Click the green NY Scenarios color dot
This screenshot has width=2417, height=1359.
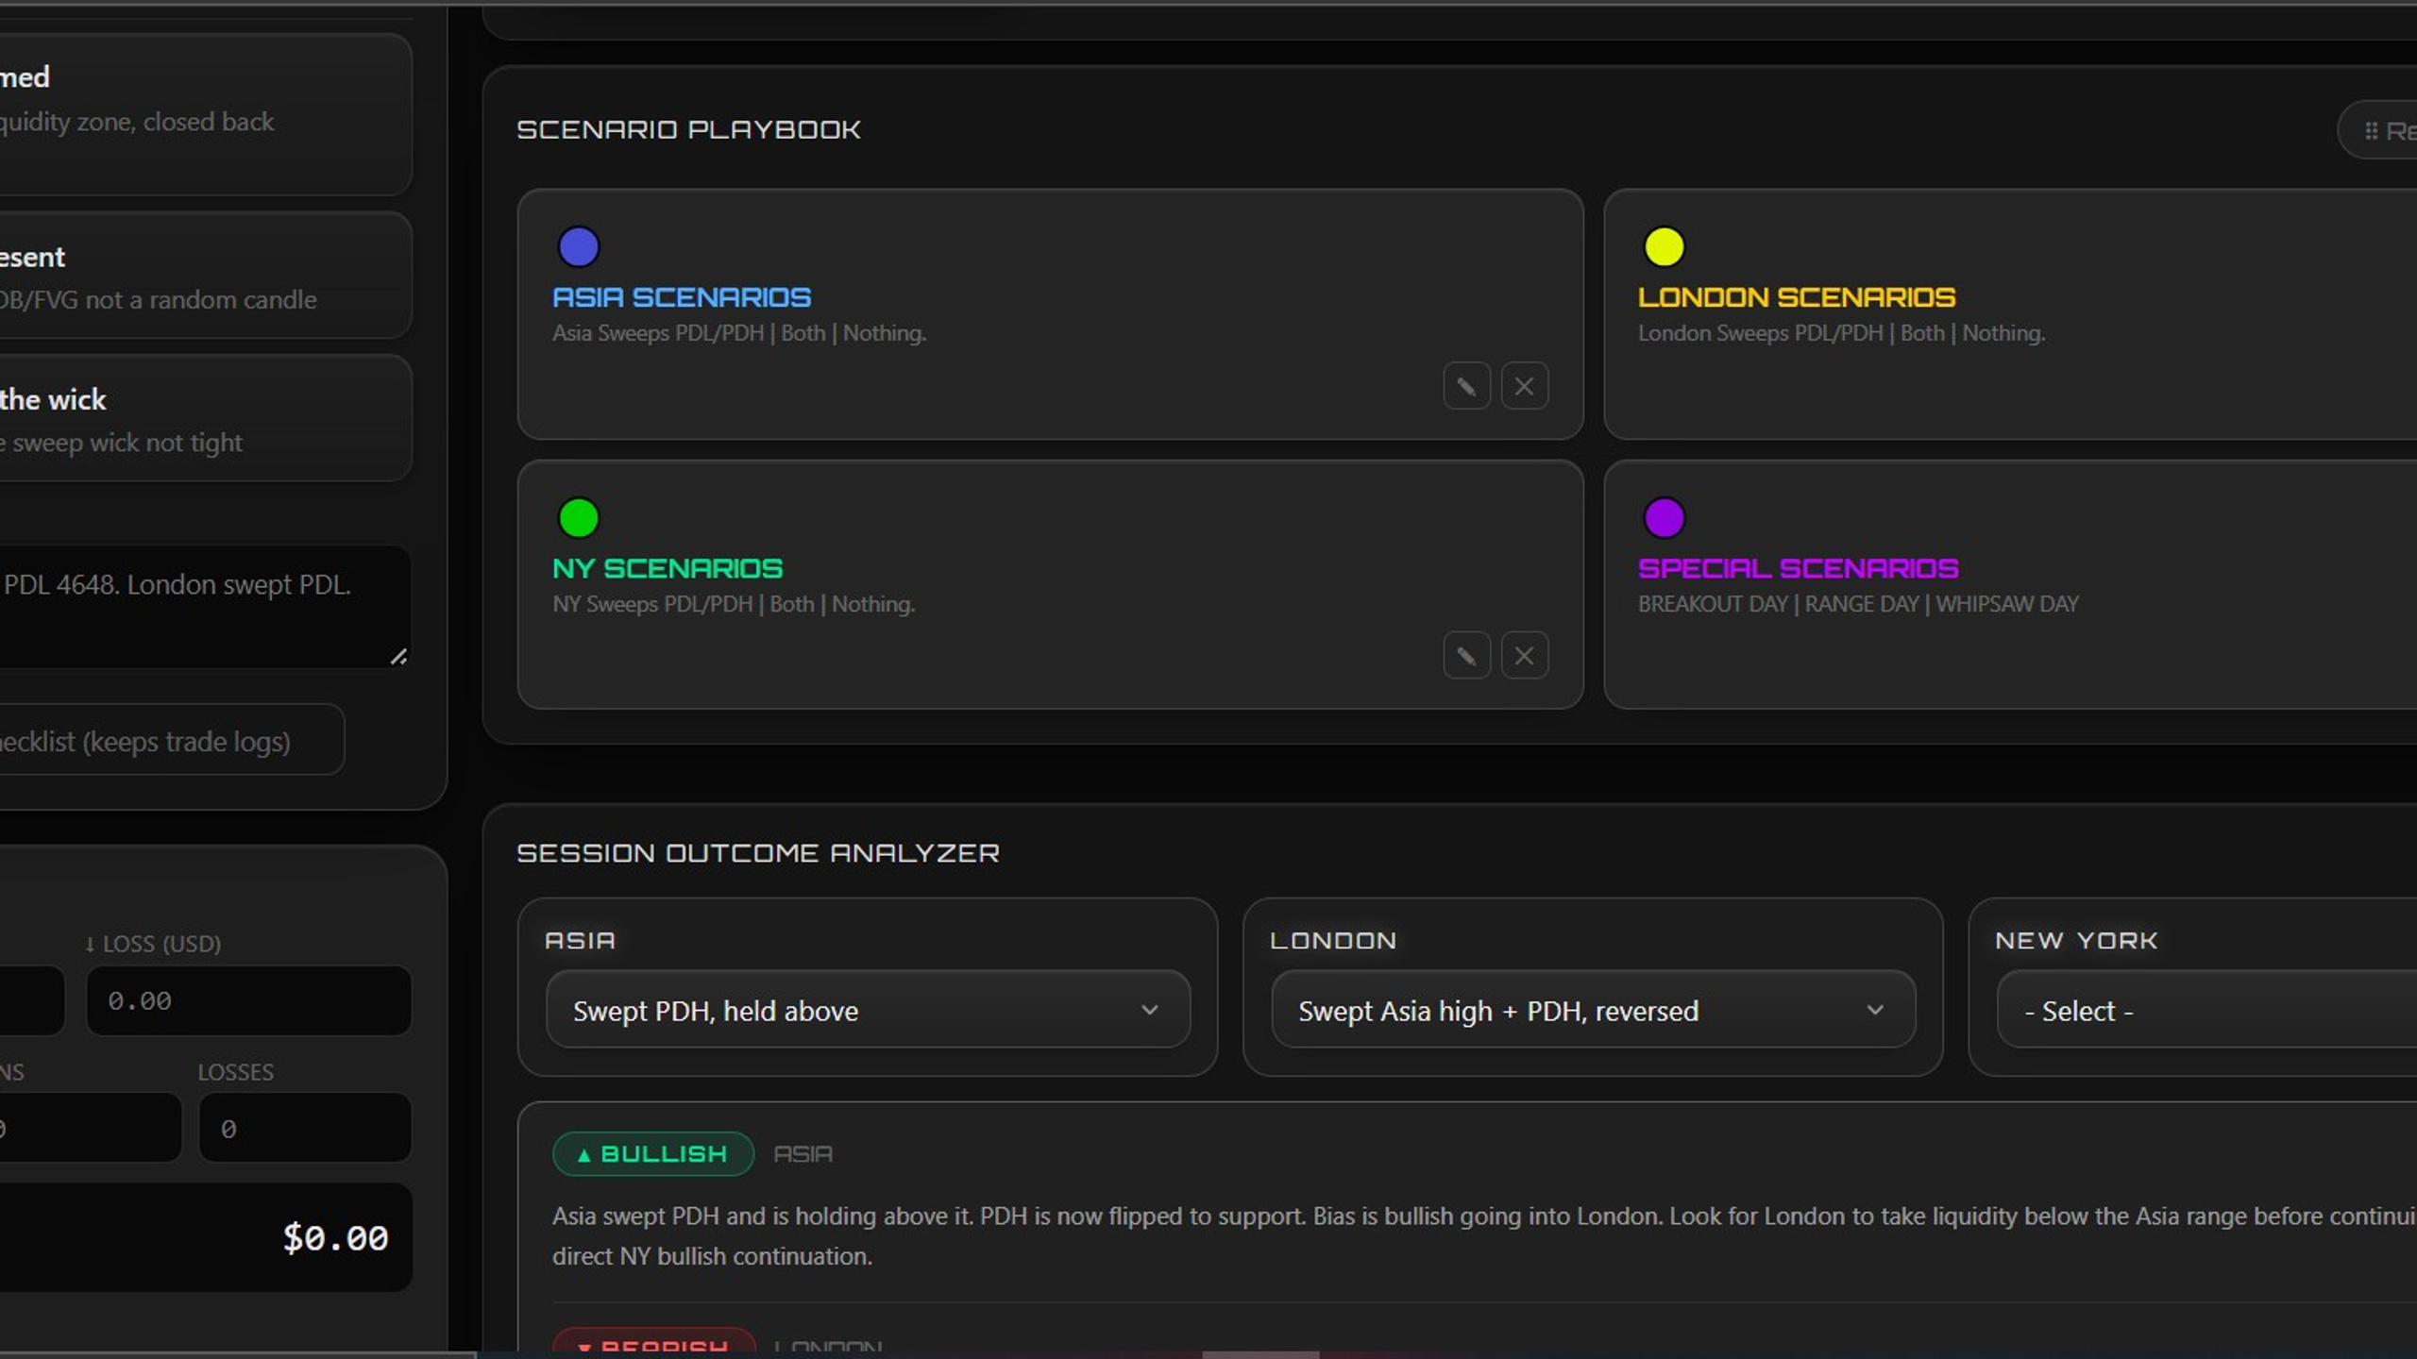tap(579, 518)
